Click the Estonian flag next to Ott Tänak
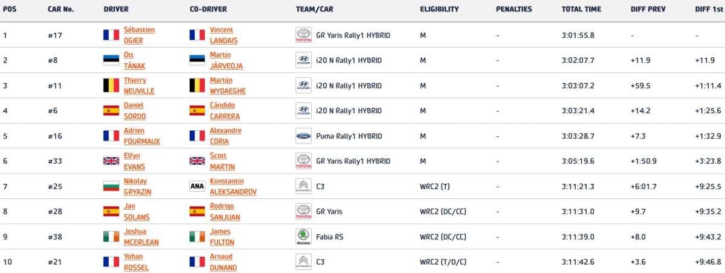The image size is (725, 273). pyautogui.click(x=111, y=60)
